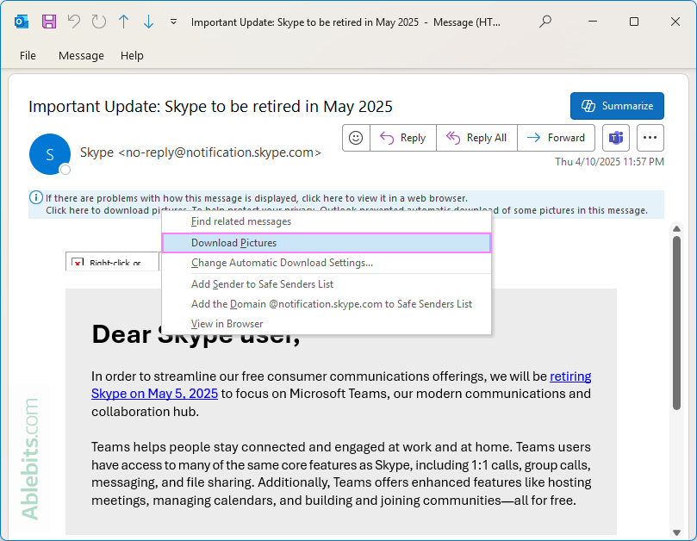Share to Teams using Teams icon
This screenshot has height=541, width=697.
pos(616,138)
